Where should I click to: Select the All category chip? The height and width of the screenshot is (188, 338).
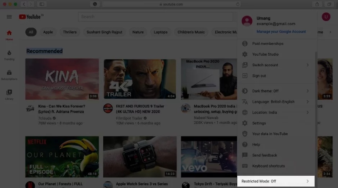tap(31, 32)
